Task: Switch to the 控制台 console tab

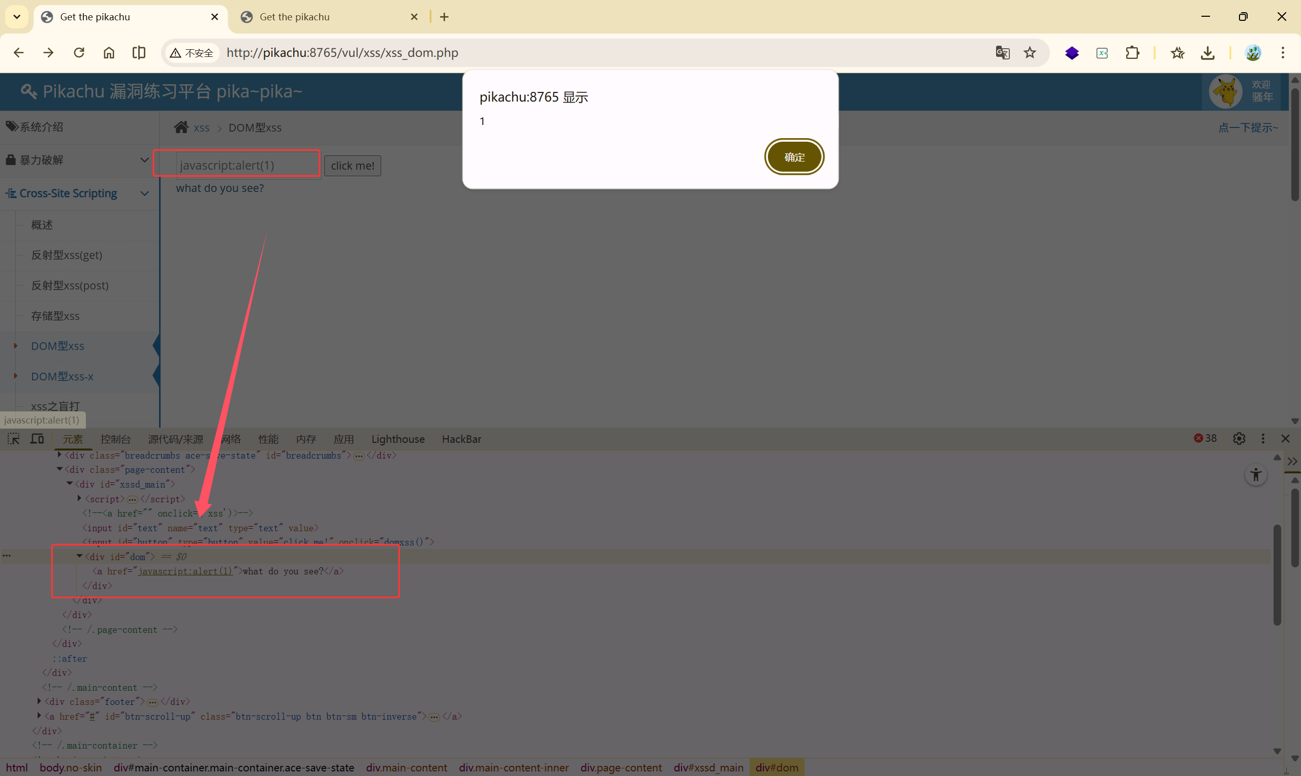Action: coord(115,439)
